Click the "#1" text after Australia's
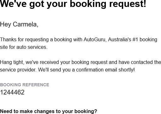This screenshot has width=161, height=114. point(135,40)
